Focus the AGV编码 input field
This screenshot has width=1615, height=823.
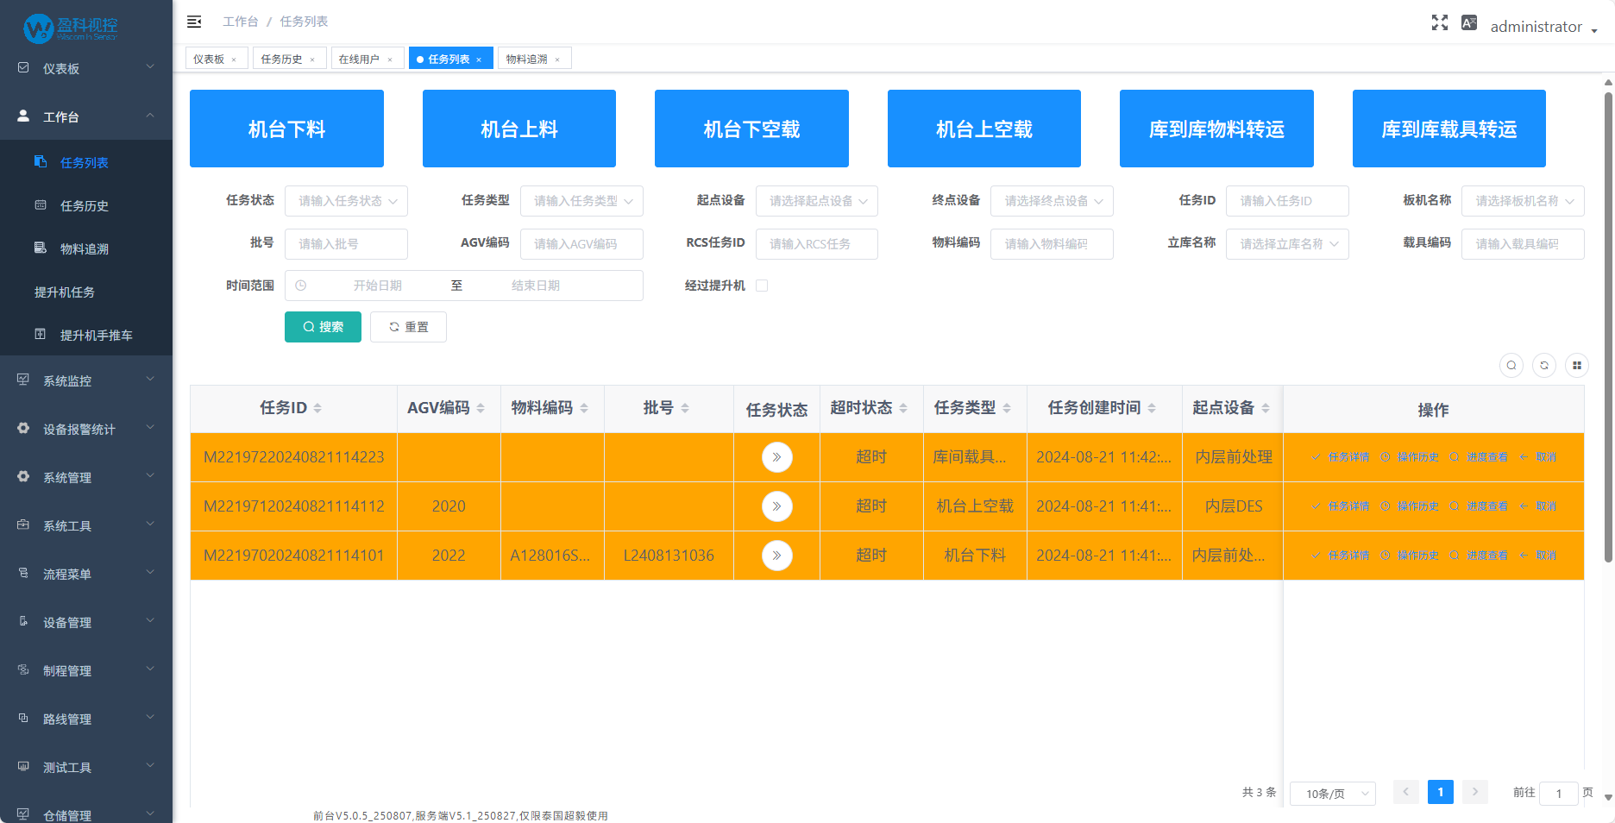tap(581, 244)
